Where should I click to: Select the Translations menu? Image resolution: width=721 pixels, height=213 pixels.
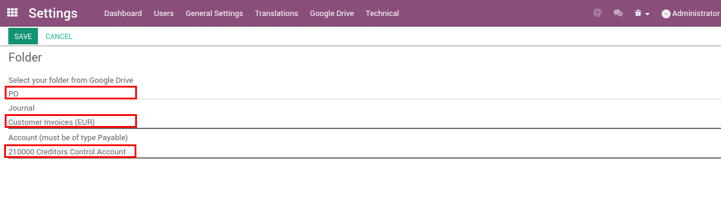(276, 13)
